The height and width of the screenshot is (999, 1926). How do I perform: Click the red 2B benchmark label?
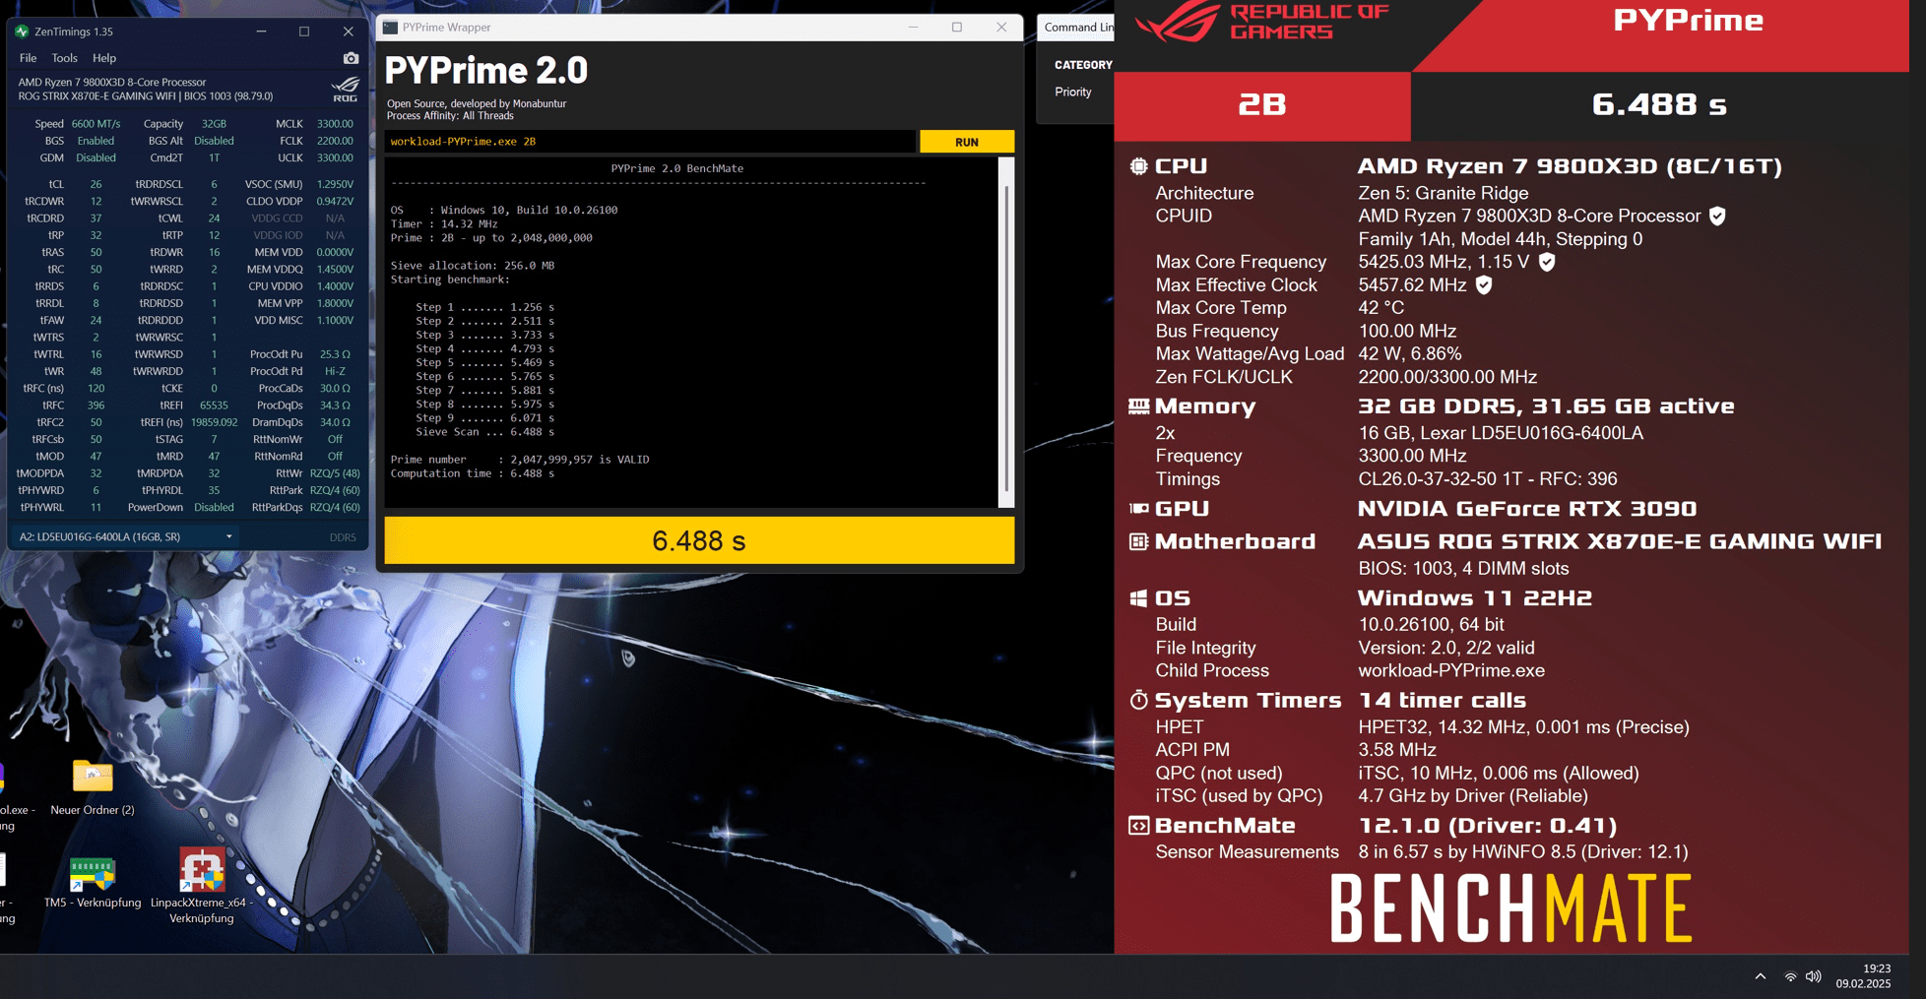coord(1262,104)
